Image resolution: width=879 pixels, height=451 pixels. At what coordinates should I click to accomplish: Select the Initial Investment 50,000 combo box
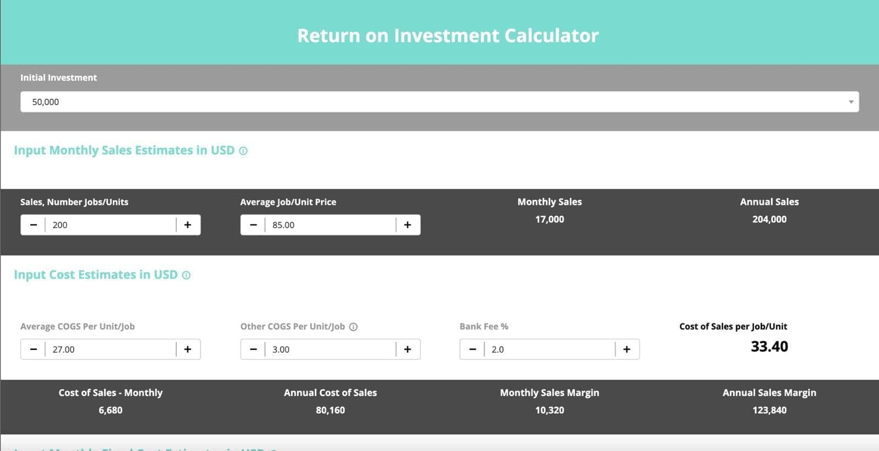pos(429,102)
